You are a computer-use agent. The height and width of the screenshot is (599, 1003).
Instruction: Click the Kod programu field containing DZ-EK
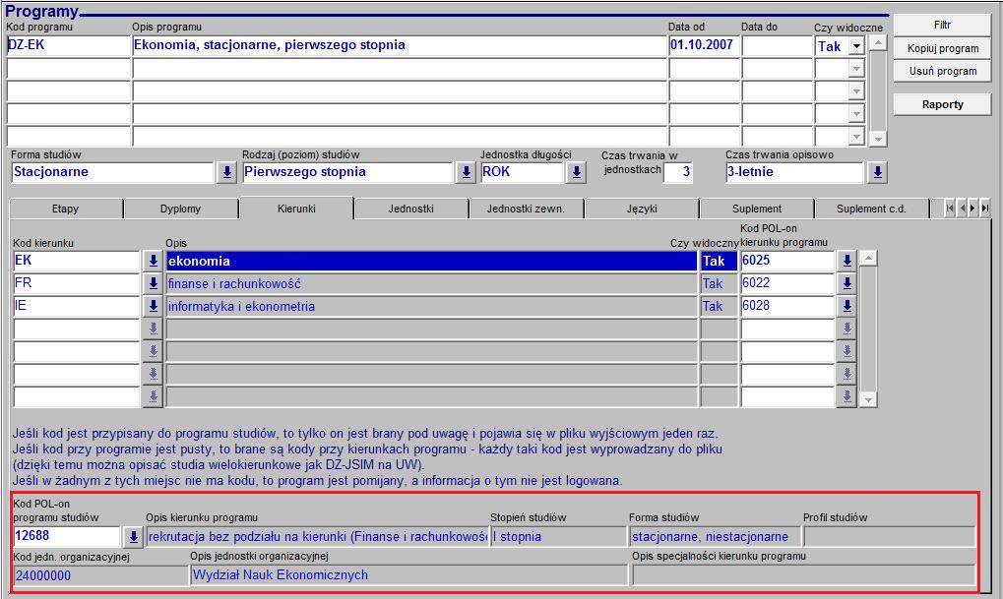pos(68,45)
